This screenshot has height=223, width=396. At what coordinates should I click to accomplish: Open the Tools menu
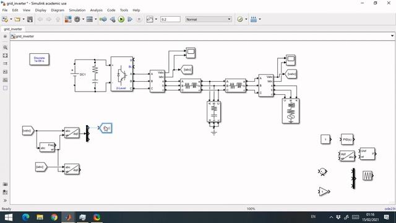[x=124, y=10]
